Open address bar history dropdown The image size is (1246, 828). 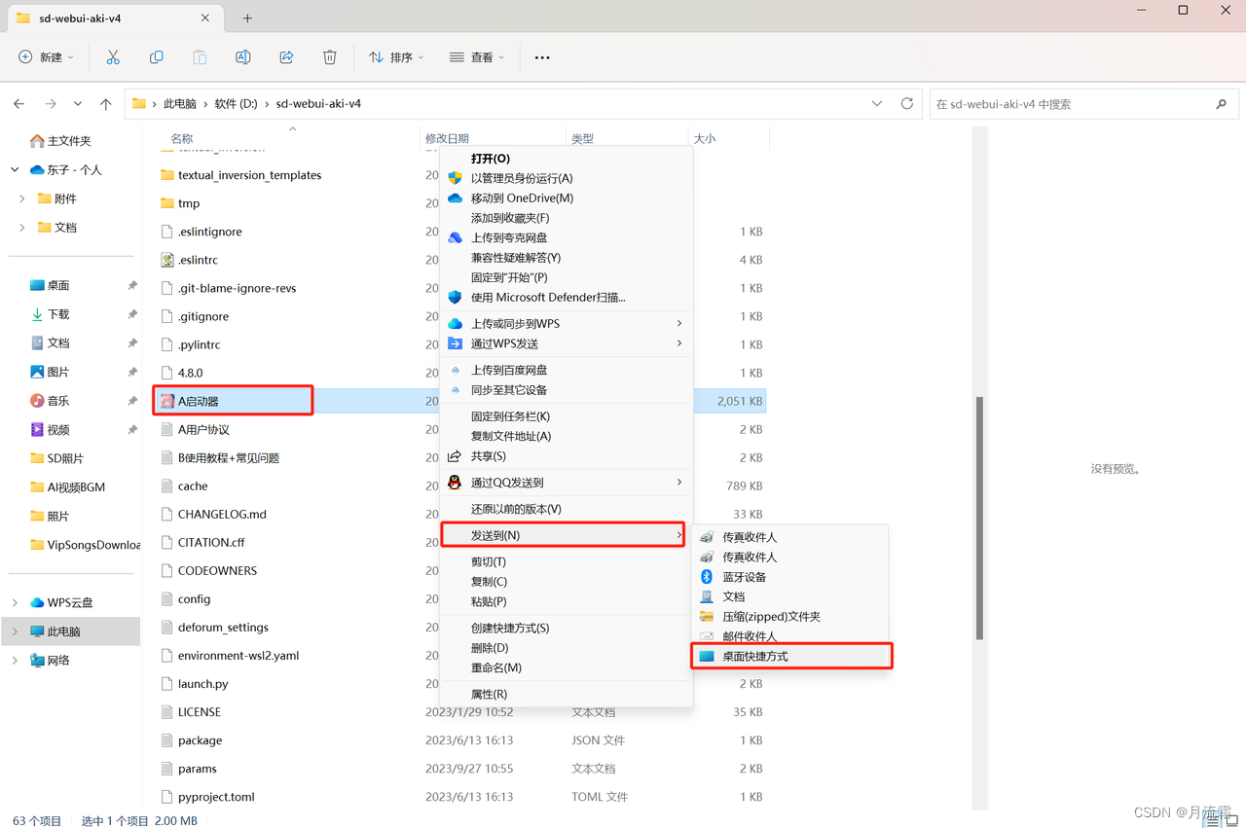pos(877,103)
